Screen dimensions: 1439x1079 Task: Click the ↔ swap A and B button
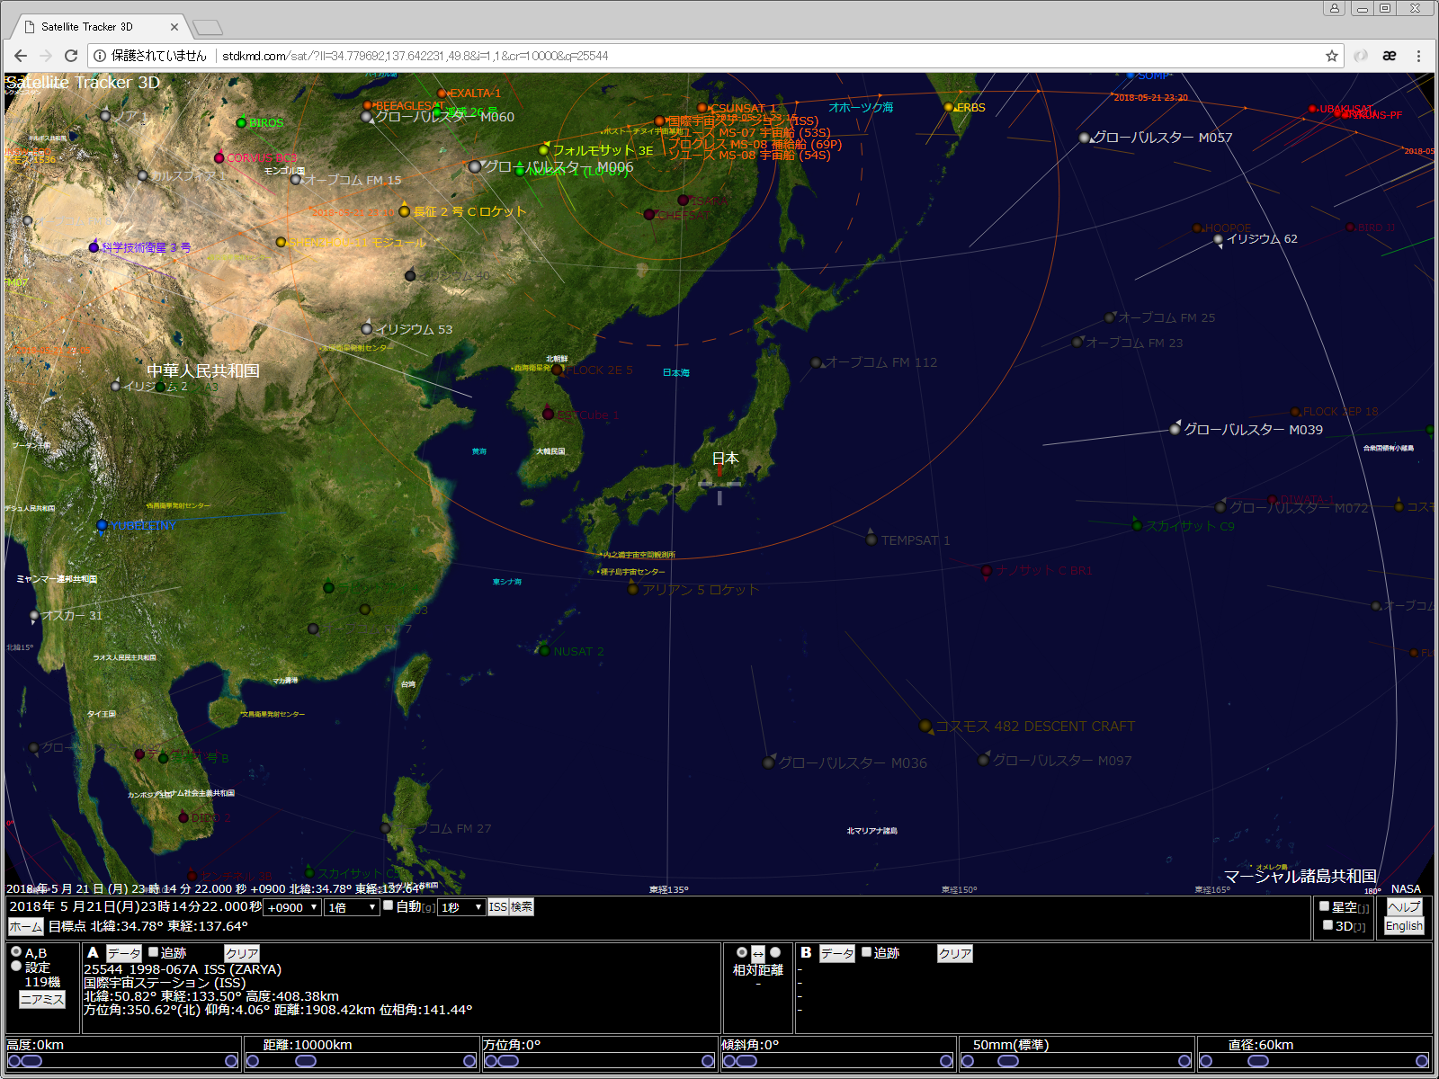coord(758,953)
